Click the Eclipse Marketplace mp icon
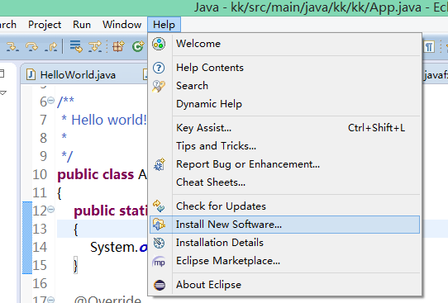Image resolution: width=448 pixels, height=303 pixels. click(159, 262)
